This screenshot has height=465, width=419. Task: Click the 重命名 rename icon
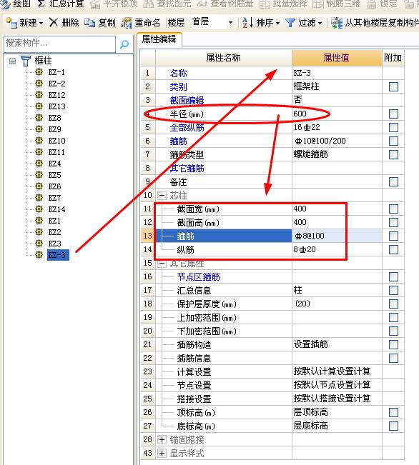[x=127, y=23]
